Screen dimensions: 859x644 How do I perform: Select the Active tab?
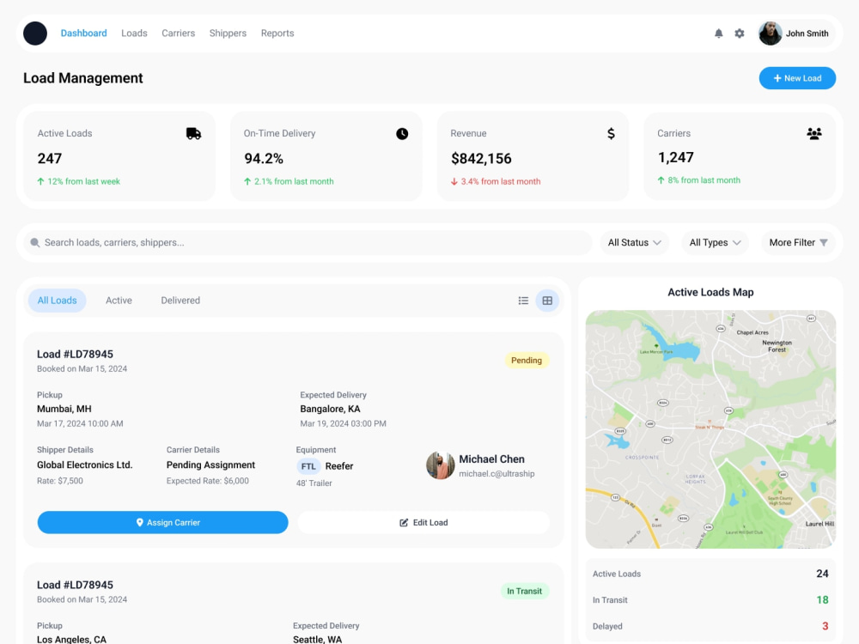[119, 301]
